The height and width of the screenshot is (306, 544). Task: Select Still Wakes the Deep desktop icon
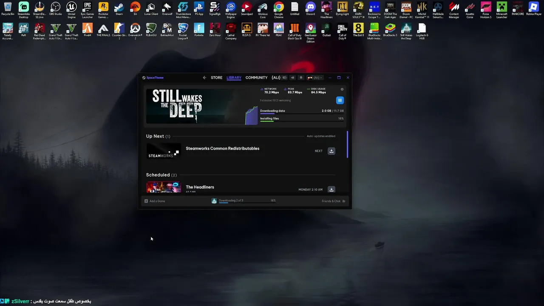coord(406,31)
